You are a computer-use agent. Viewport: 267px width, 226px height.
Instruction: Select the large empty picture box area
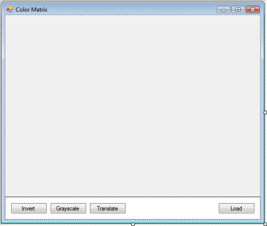pos(133,105)
